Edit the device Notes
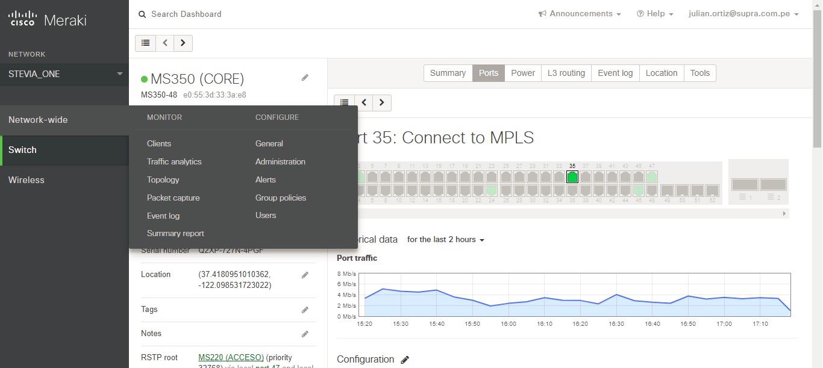Screen dimensions: 823x368 click(305, 334)
